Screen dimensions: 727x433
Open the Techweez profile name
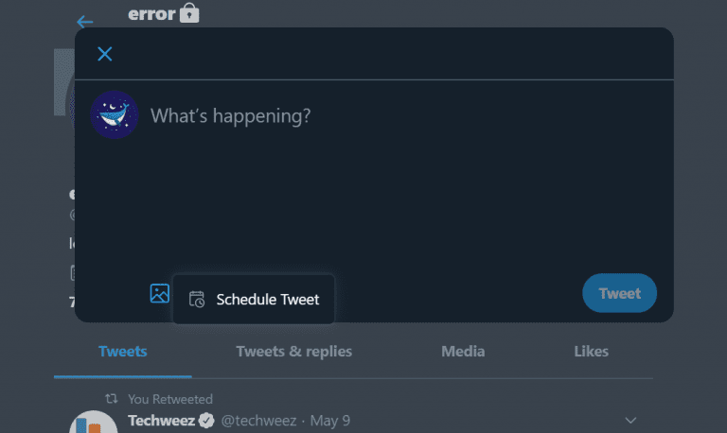coord(161,421)
